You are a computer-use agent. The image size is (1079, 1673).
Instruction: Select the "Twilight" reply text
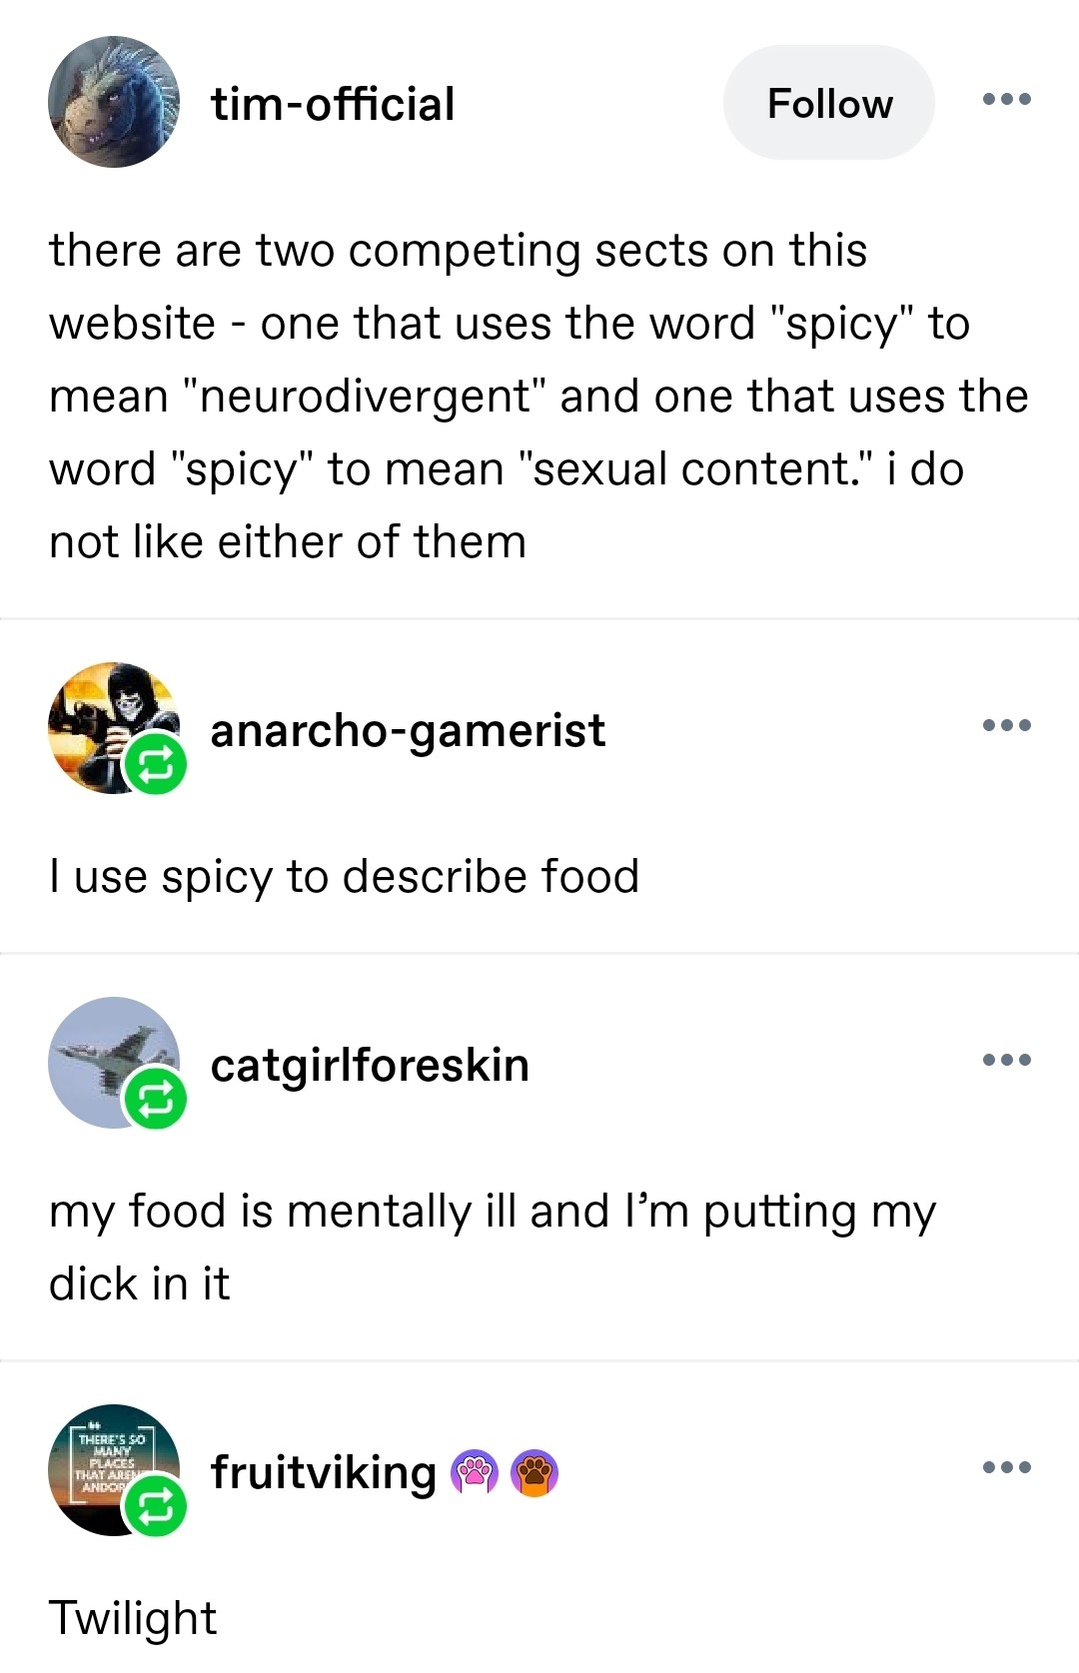click(x=133, y=1618)
